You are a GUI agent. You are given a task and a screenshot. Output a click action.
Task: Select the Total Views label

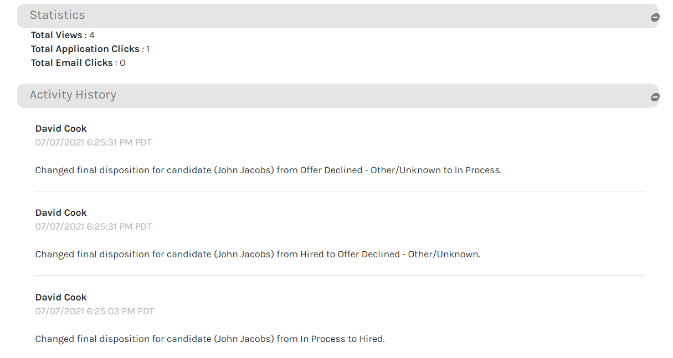click(x=56, y=35)
